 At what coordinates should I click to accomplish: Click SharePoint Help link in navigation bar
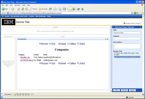point(49,16)
